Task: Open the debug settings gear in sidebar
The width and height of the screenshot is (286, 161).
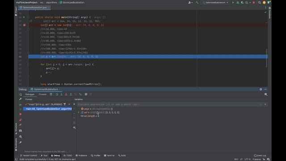Action: (x=20, y=137)
